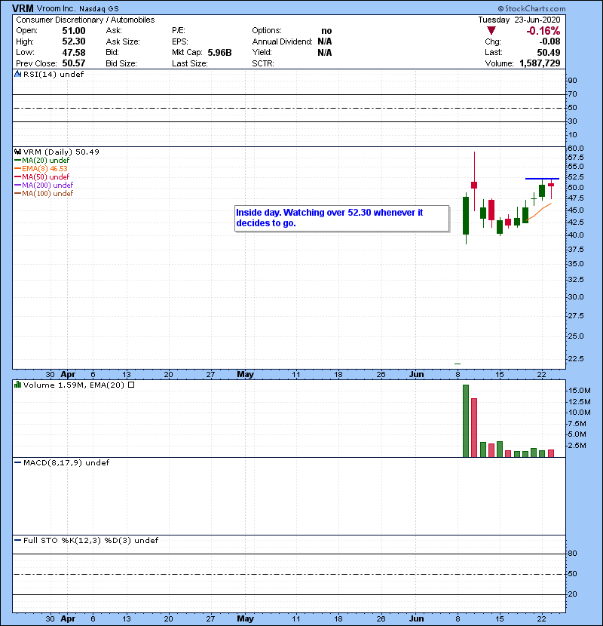Click the Prev Close value 50.57
Screen dimensions: 603x626
tap(74, 63)
